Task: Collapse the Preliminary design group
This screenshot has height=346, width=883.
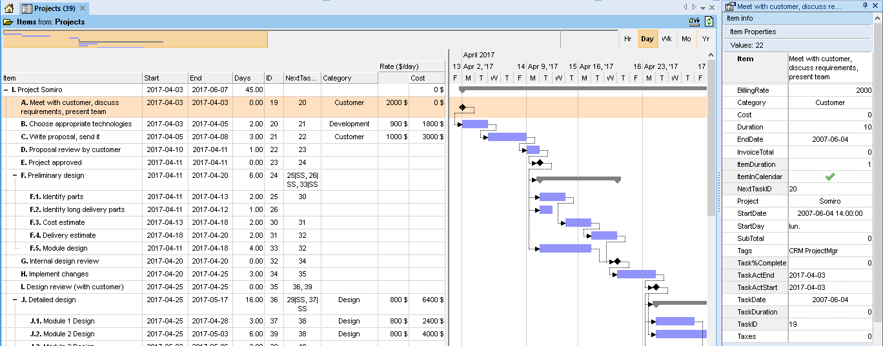Action: 15,175
